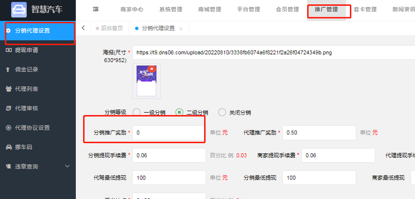Toggle the sidebar collapse hamburger icon
Screen dimensions: 415x199
[96, 9]
